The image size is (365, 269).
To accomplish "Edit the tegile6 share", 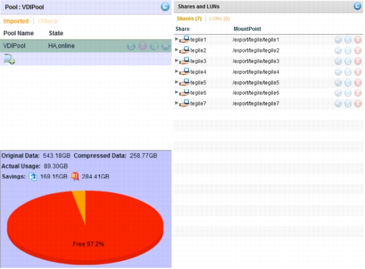I will [x=348, y=93].
